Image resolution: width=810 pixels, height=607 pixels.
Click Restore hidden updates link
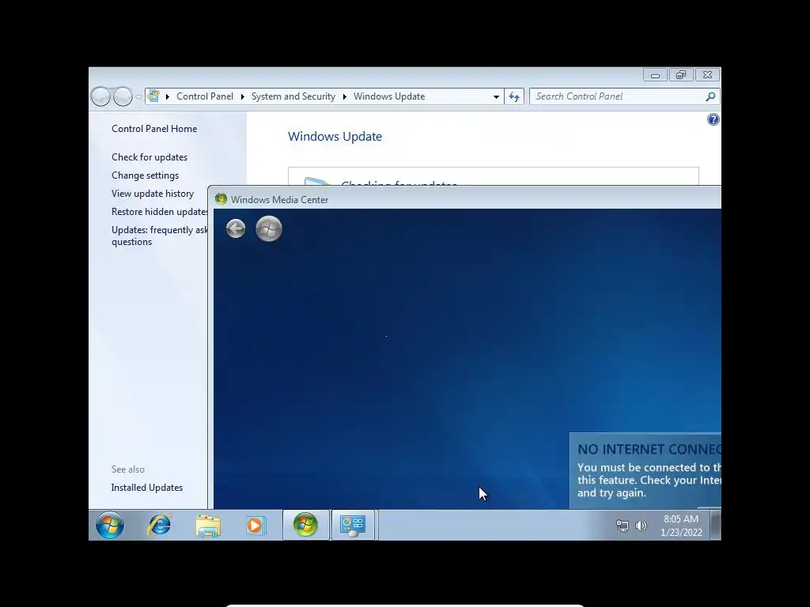click(160, 212)
